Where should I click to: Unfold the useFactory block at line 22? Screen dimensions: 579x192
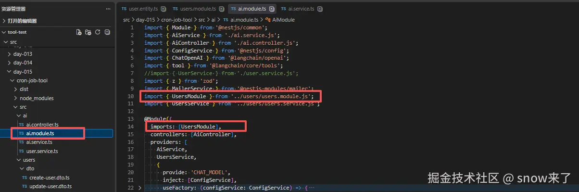pos(140,188)
